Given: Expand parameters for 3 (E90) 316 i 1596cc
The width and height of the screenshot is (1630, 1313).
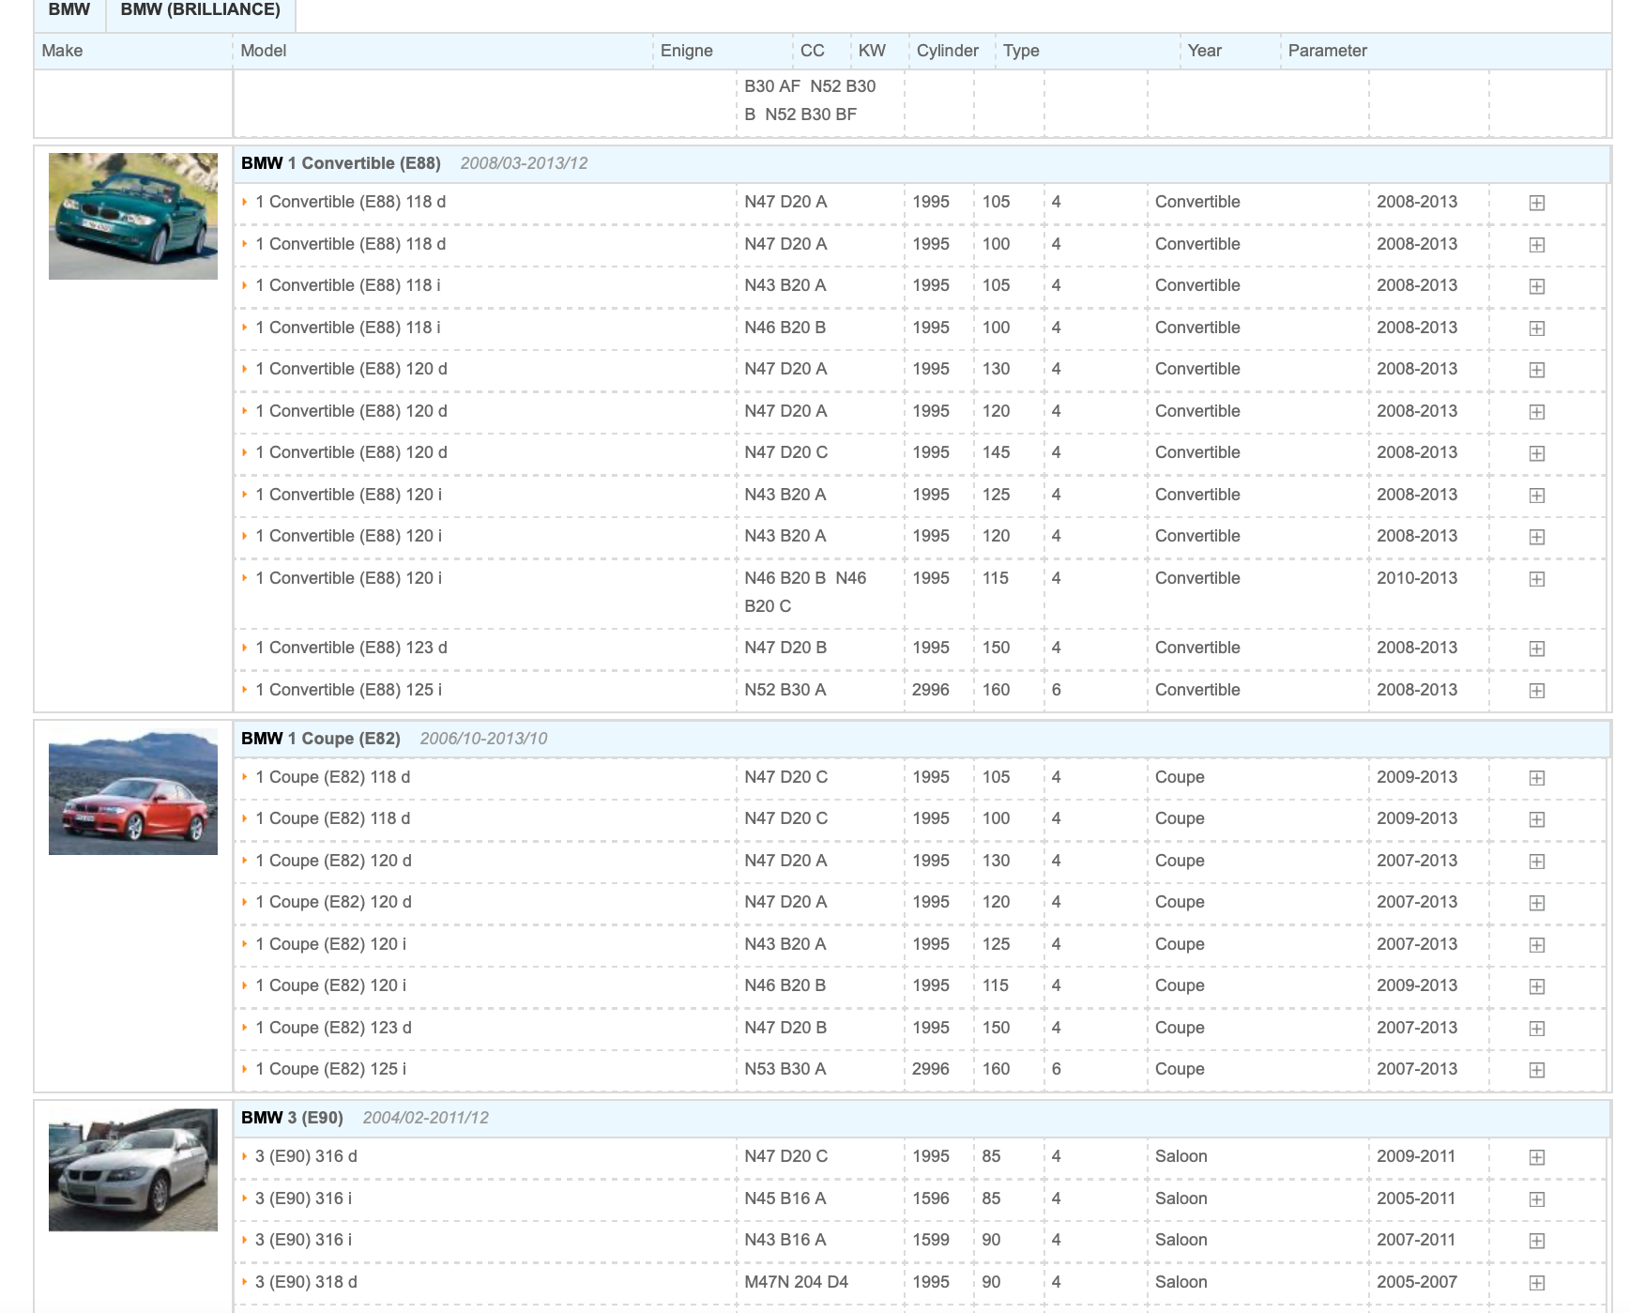Looking at the screenshot, I should coord(1536,1199).
